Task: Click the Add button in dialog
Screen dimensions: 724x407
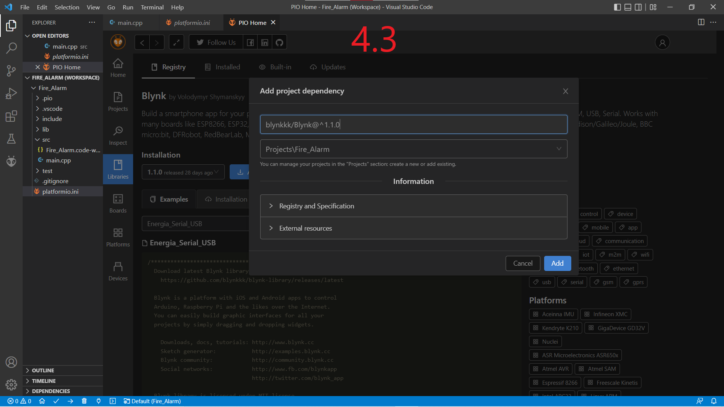Action: [x=557, y=263]
